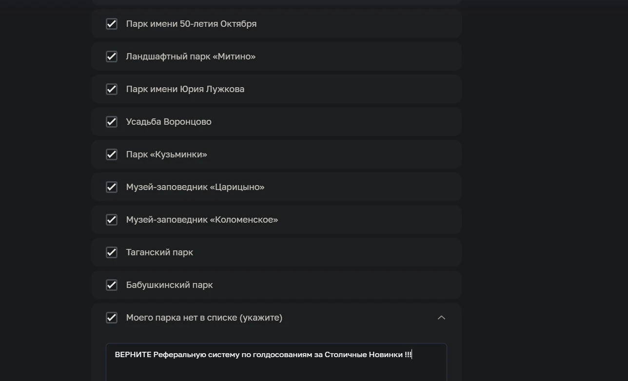This screenshot has height=381, width=628.
Task: Collapse the Моего парка нет в списке section chevron
Action: click(441, 318)
